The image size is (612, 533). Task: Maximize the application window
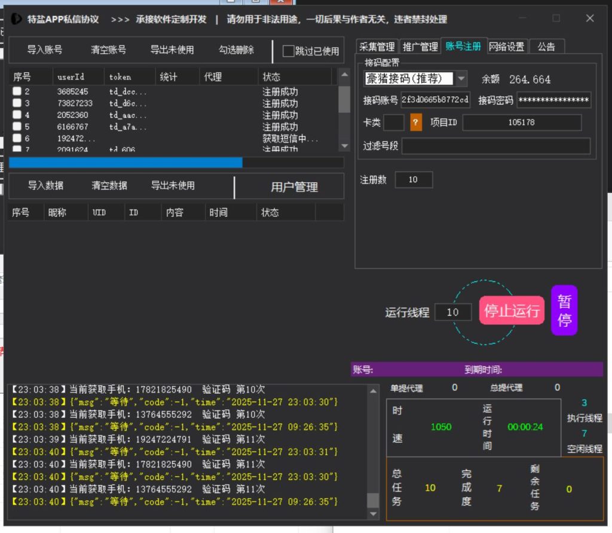(x=556, y=19)
